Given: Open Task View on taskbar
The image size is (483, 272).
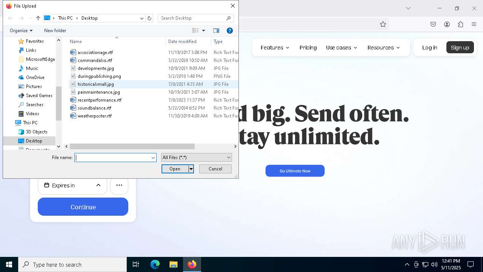Looking at the screenshot, I should click(136, 264).
